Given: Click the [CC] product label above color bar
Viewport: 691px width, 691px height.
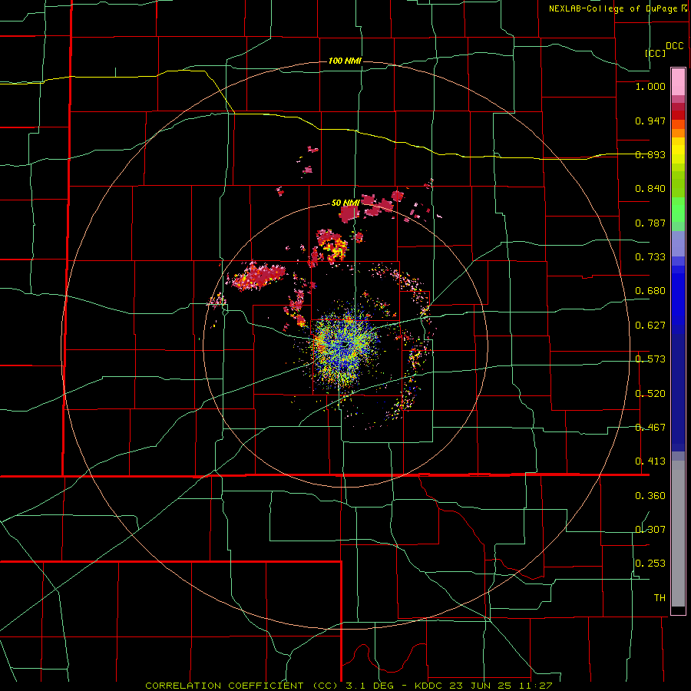Looking at the screenshot, I should click(x=656, y=53).
